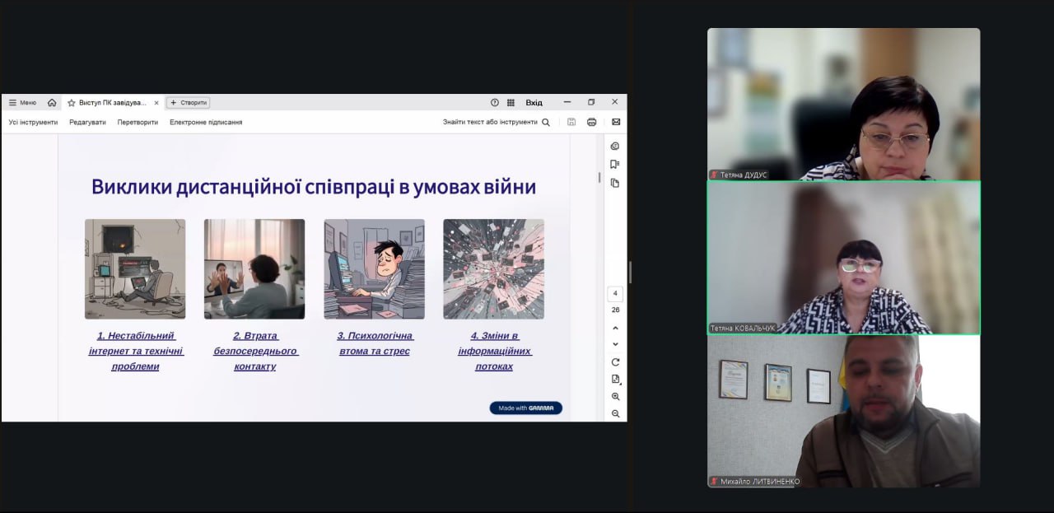Viewport: 1054px width, 513px height.
Task: Zoom in with the magnifier plus icon
Action: coord(615,397)
